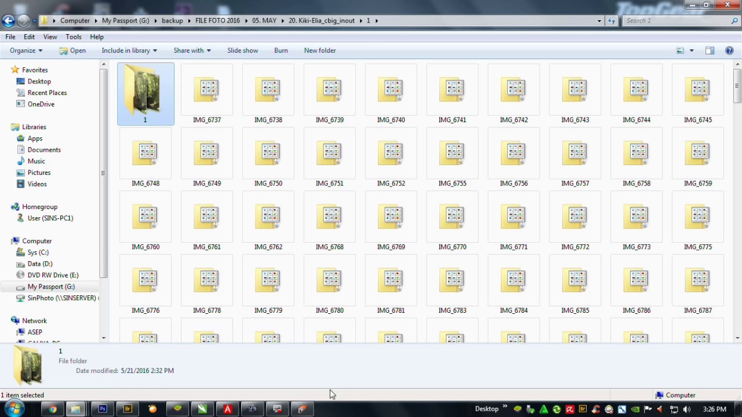Start the Slide show

242,50
